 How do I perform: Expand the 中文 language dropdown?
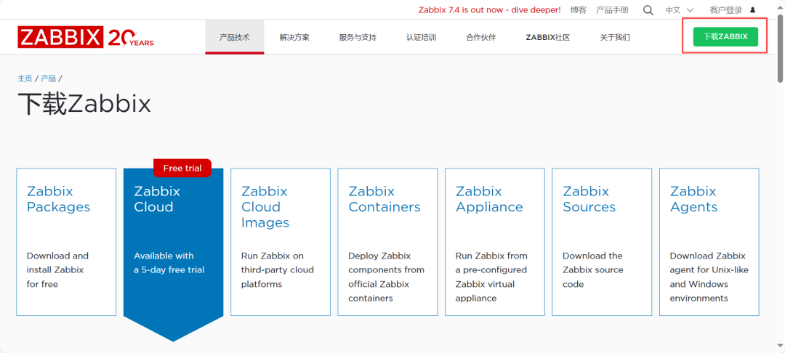680,10
